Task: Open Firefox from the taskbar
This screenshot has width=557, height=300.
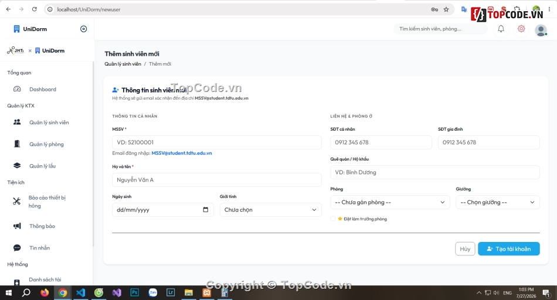Action: point(45,293)
